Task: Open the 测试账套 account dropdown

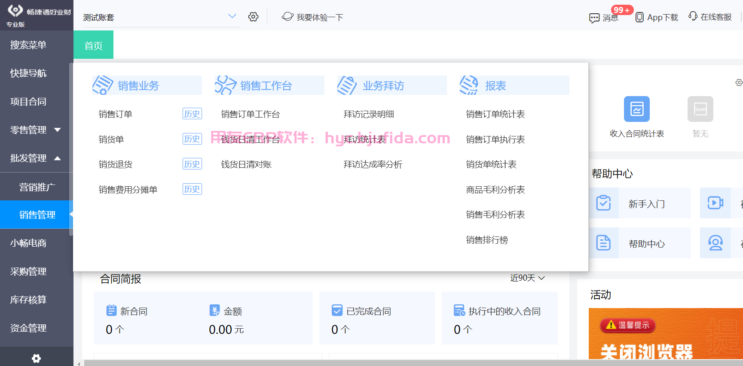Action: coord(161,17)
